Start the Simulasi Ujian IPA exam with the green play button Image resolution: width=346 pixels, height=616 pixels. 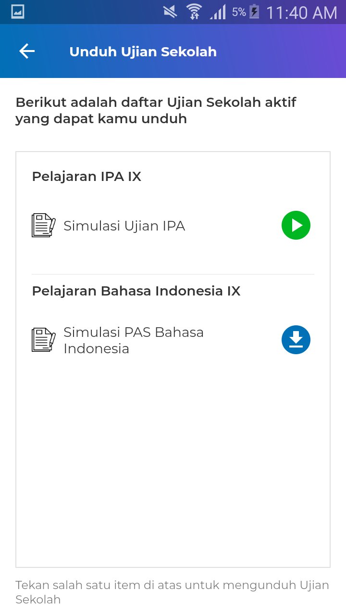tap(296, 225)
